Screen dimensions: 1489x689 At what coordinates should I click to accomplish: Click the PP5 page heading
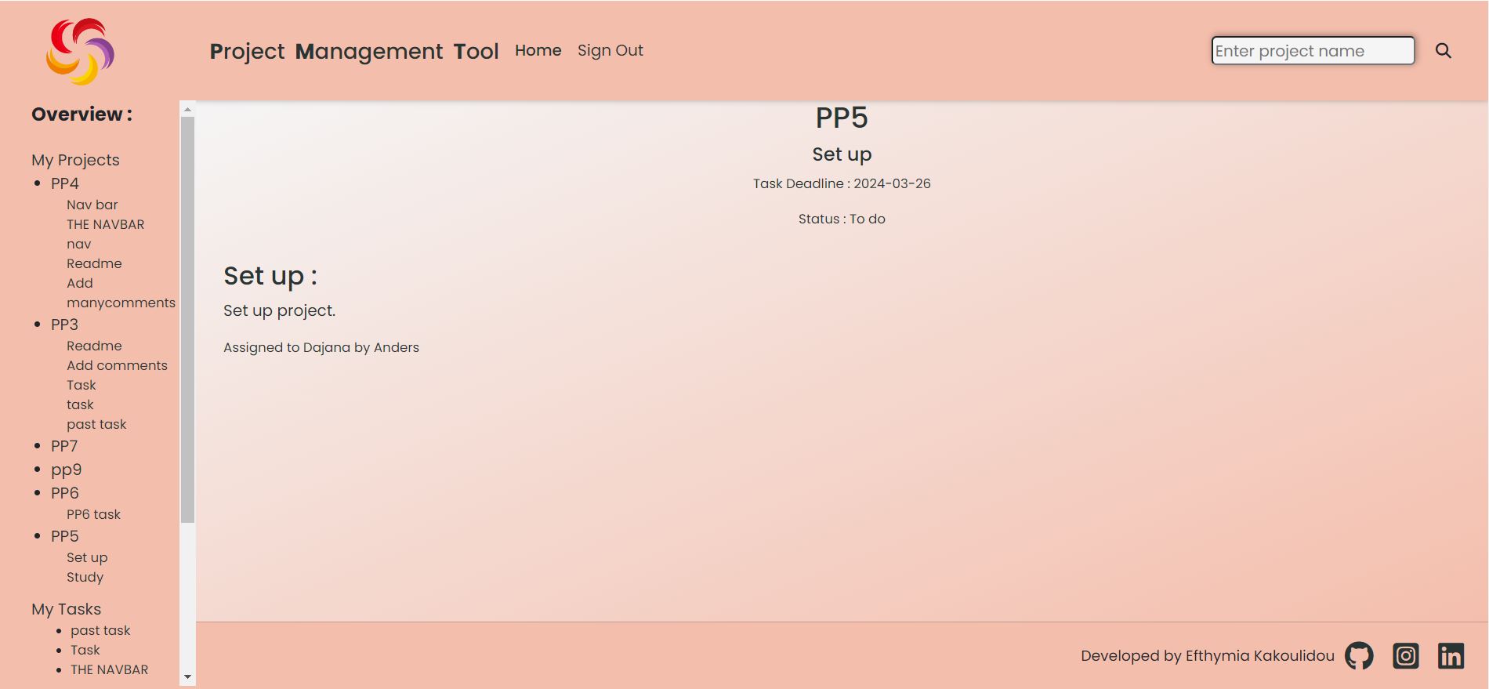click(842, 118)
